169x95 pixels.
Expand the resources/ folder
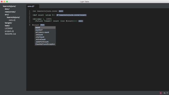10,12
